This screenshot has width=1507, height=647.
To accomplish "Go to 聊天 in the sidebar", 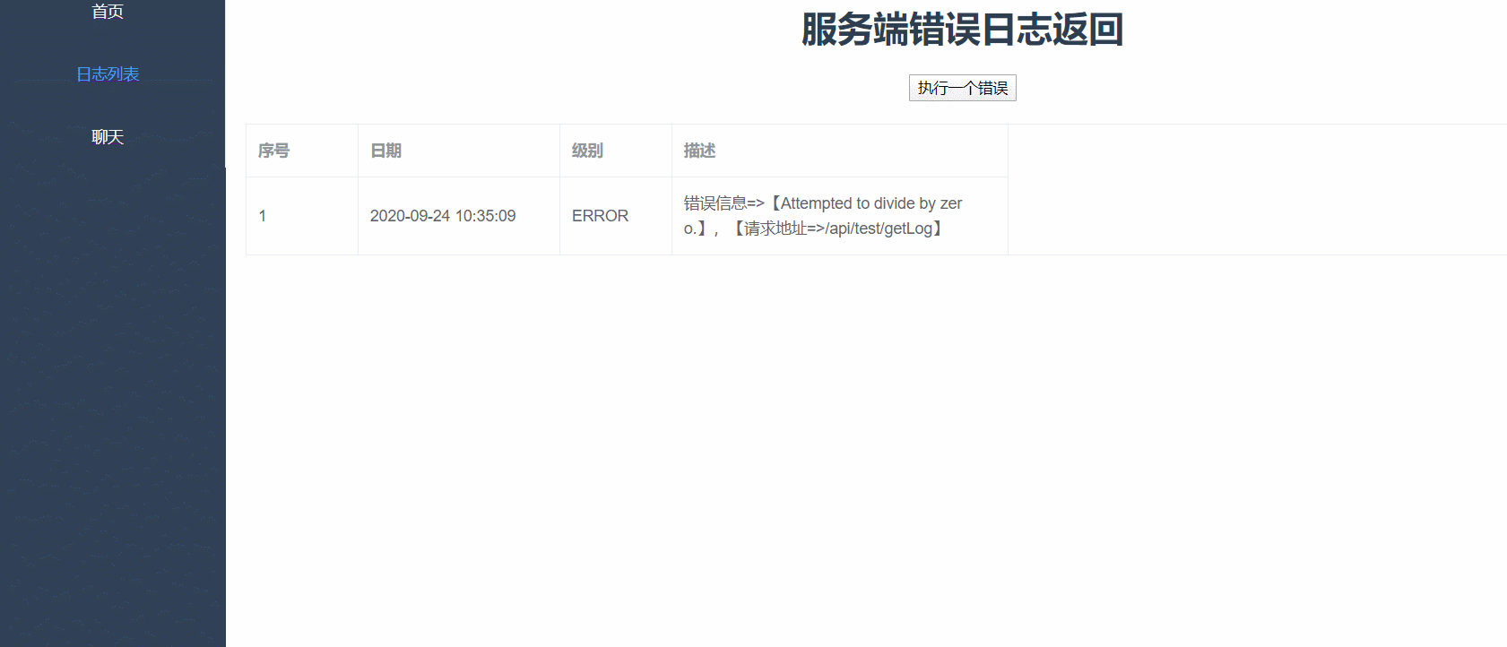I will 108,137.
